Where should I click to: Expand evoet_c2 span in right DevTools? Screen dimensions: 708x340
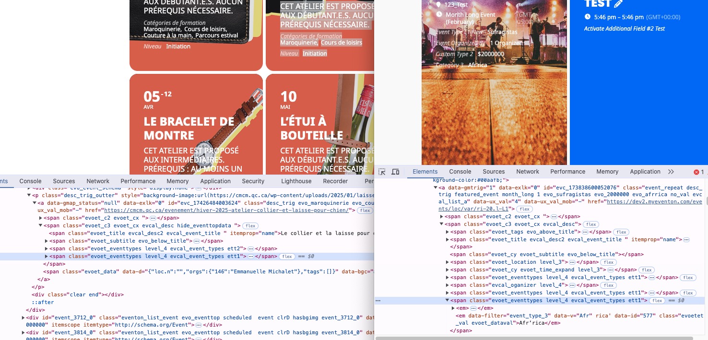(x=442, y=216)
